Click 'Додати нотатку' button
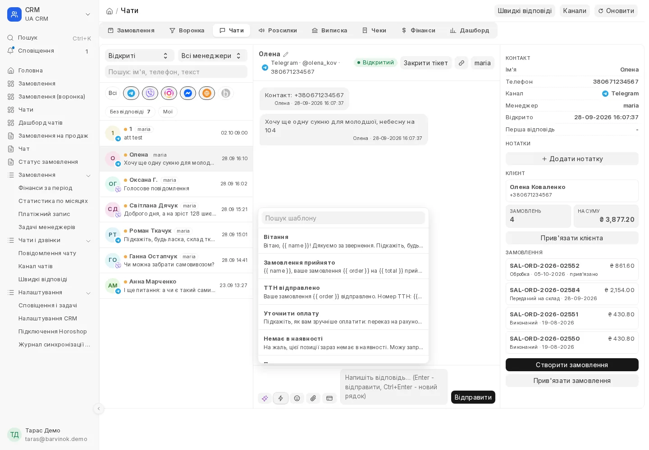Screen dimensions: 649x450 click(x=572, y=159)
